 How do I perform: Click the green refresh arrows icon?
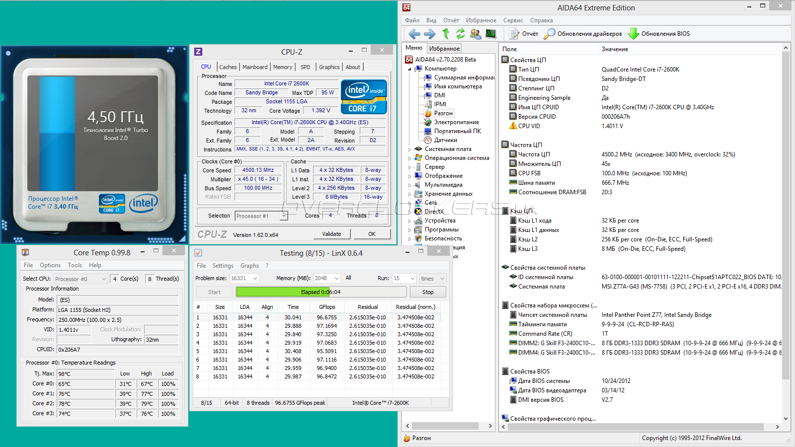pyautogui.click(x=461, y=34)
